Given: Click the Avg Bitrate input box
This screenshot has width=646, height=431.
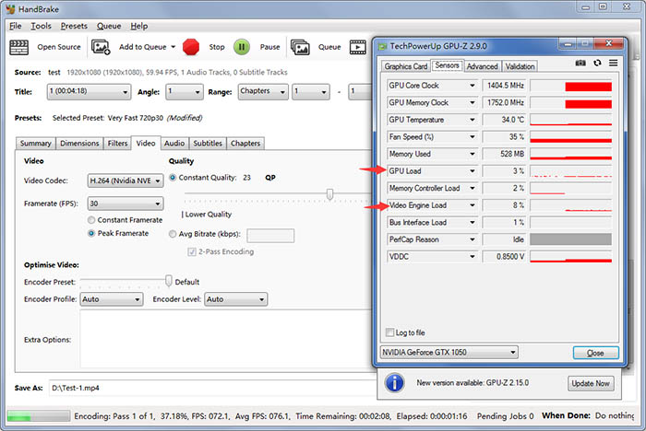Looking at the screenshot, I should click(x=270, y=236).
